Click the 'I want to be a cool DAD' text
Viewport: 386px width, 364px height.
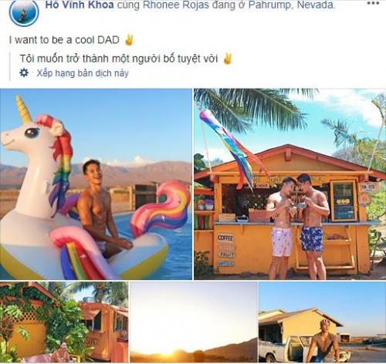tap(64, 40)
